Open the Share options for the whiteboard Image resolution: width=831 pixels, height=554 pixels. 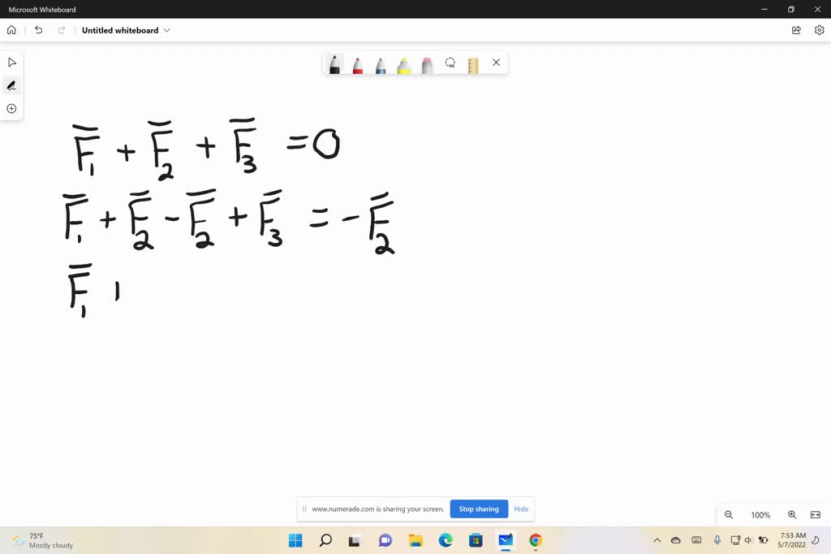796,29
